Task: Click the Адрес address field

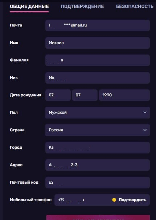Action: point(97,165)
